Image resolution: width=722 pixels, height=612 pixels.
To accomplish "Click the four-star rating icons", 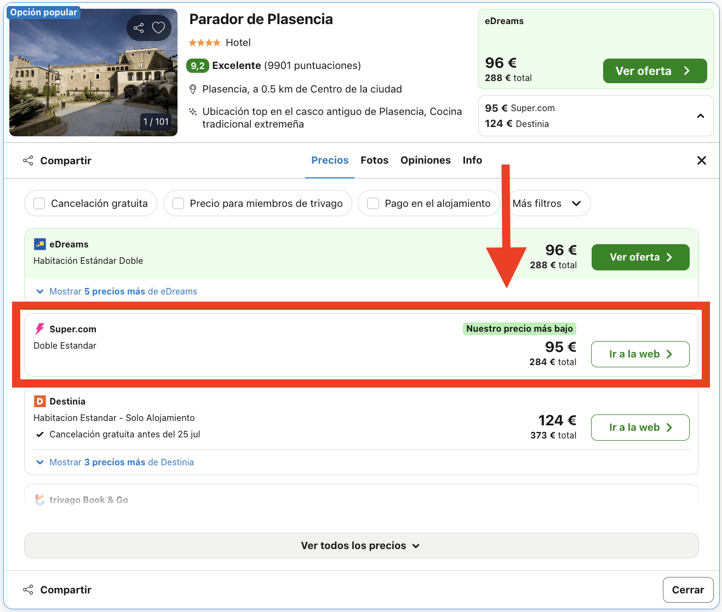I will click(x=205, y=43).
